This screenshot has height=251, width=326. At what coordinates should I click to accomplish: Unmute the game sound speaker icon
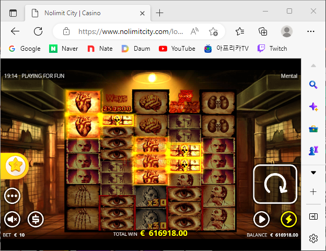pyautogui.click(x=12, y=219)
